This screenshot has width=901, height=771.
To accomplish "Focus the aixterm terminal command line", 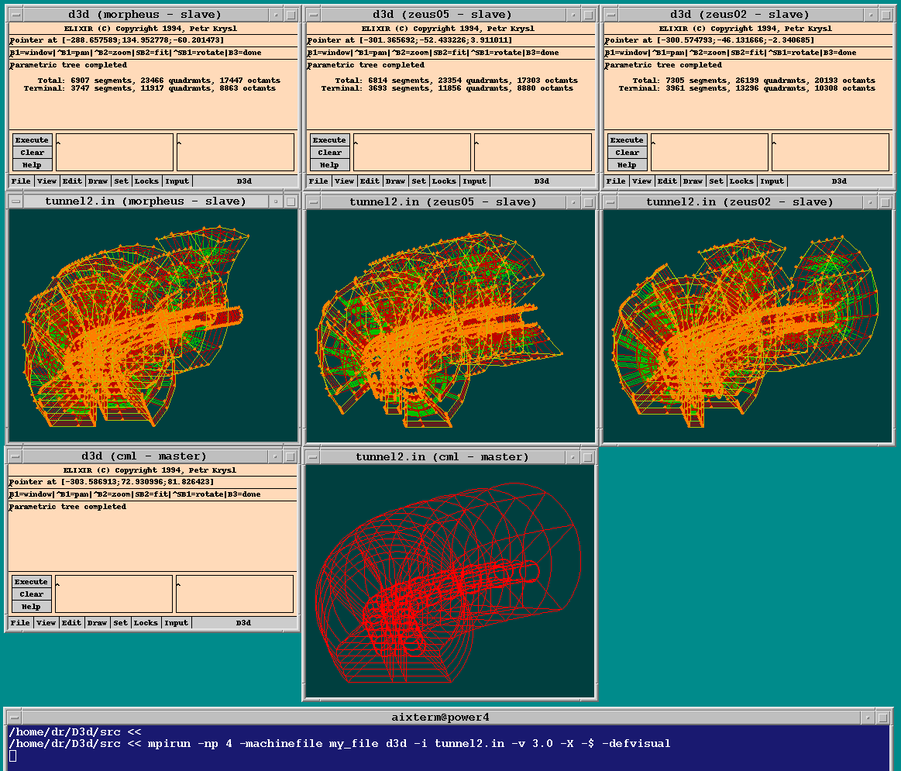I will 387,756.
